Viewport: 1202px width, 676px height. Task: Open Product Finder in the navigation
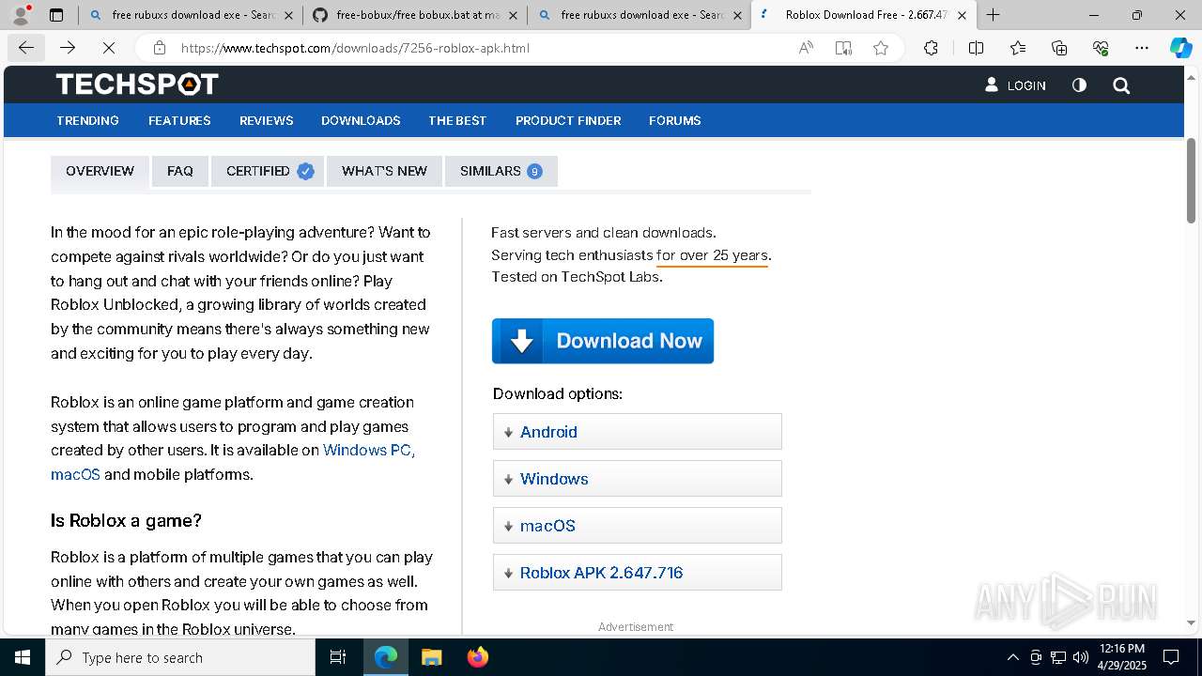568,120
